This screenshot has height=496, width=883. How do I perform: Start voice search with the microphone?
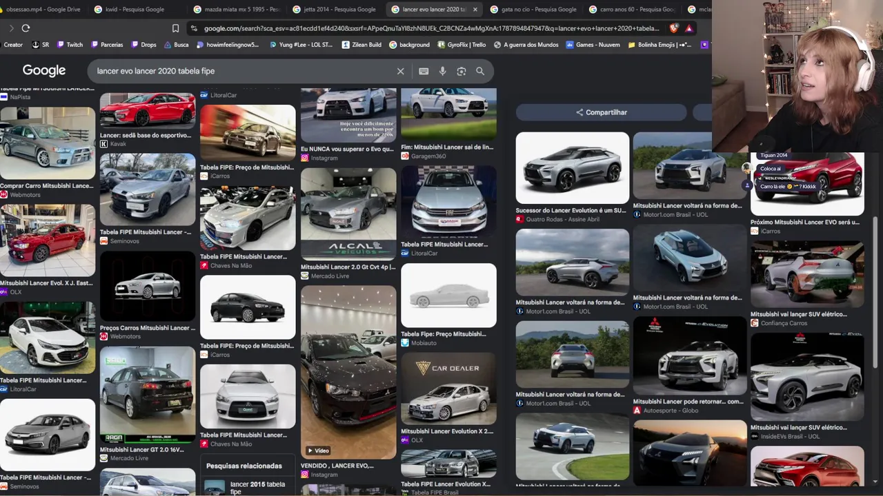[x=442, y=71]
